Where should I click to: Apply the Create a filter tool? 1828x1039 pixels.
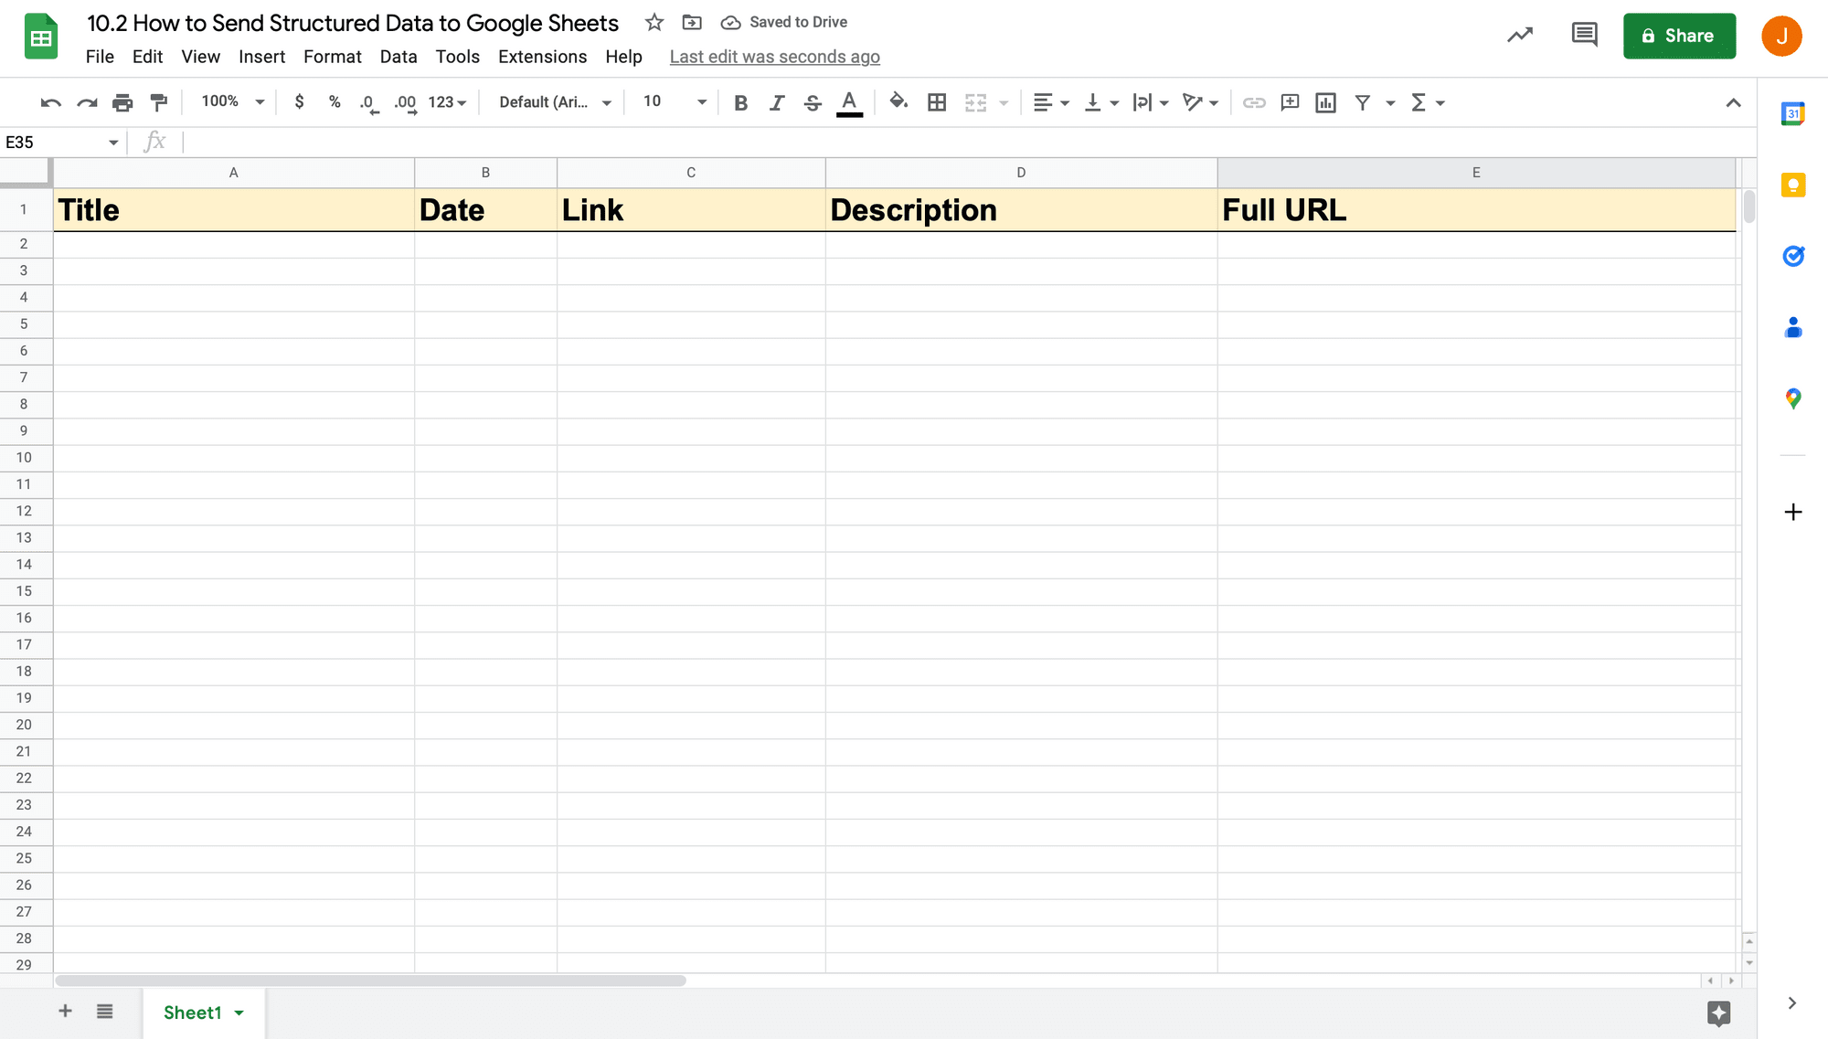tap(1363, 102)
